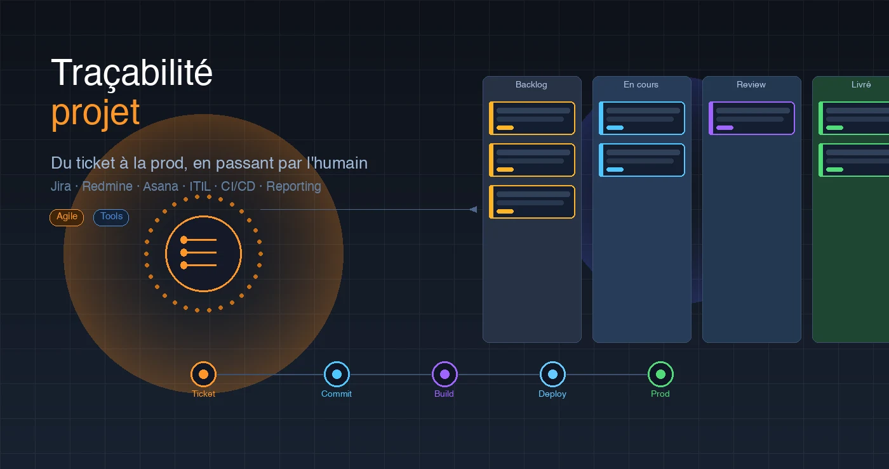The height and width of the screenshot is (469, 889).
Task: Open the first Livré card
Action: 854,118
